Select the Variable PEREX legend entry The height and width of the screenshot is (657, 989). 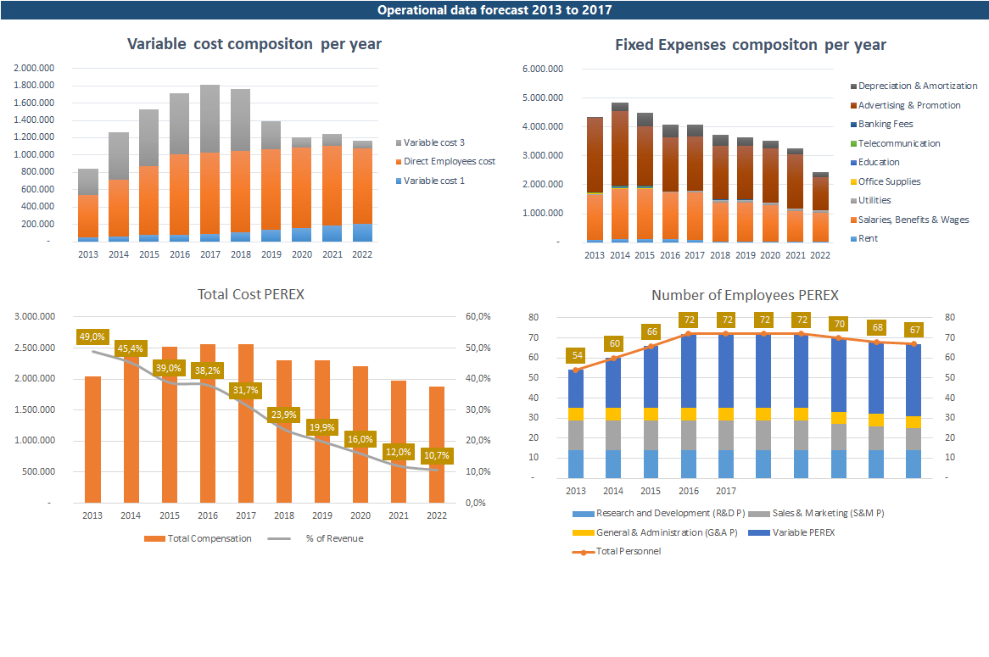point(804,532)
